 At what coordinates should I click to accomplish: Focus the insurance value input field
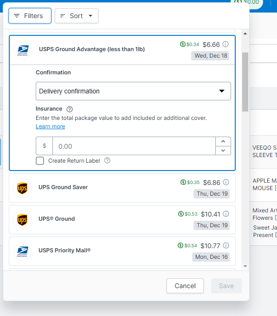tap(134, 146)
